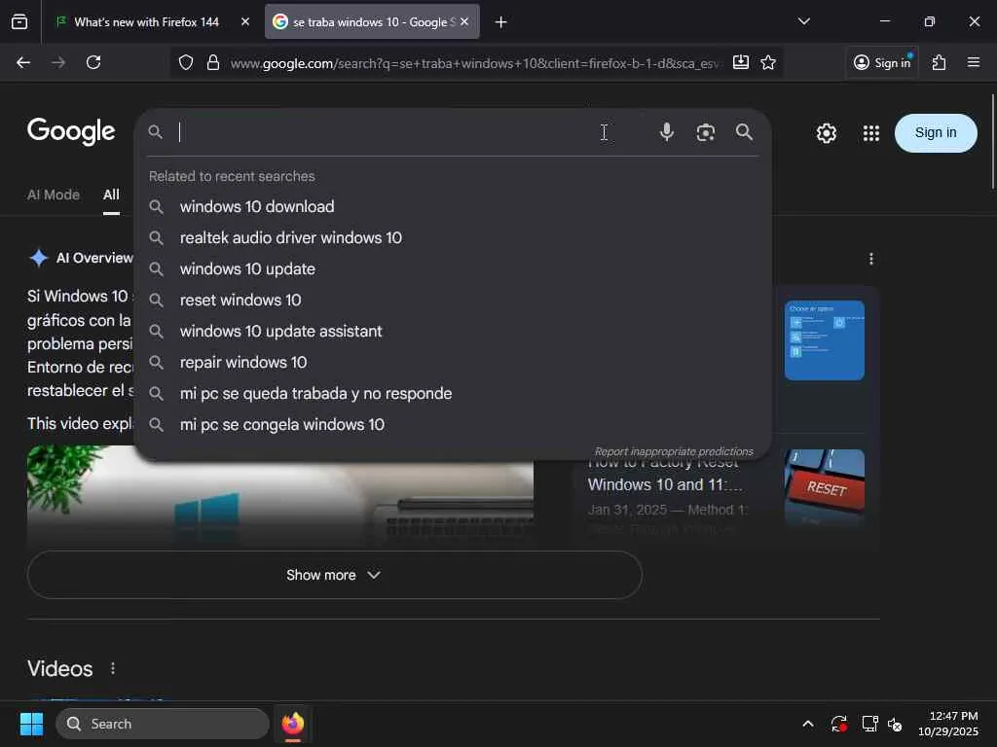Go back to previous page
This screenshot has height=747, width=997.
[x=23, y=62]
